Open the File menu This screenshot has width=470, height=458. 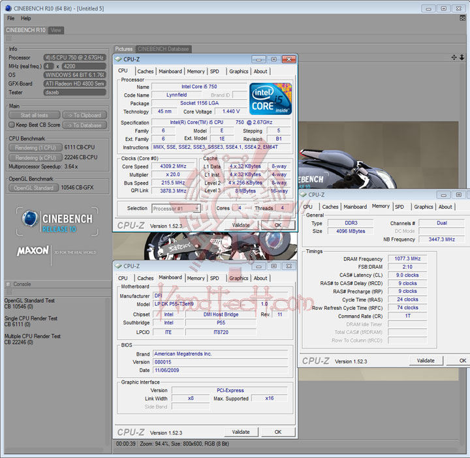click(11, 18)
